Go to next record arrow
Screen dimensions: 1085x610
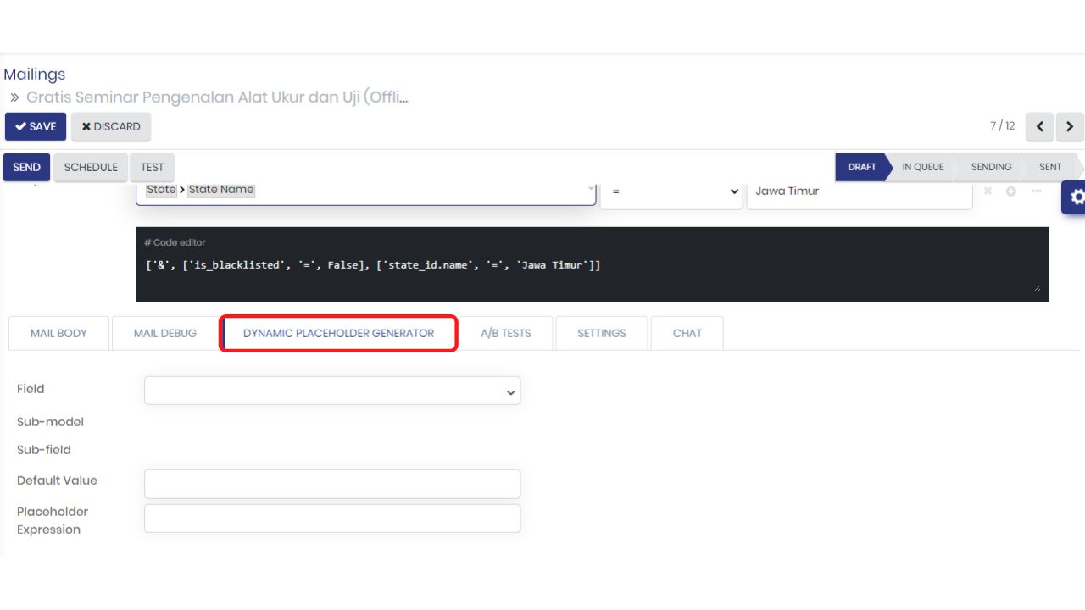point(1070,126)
